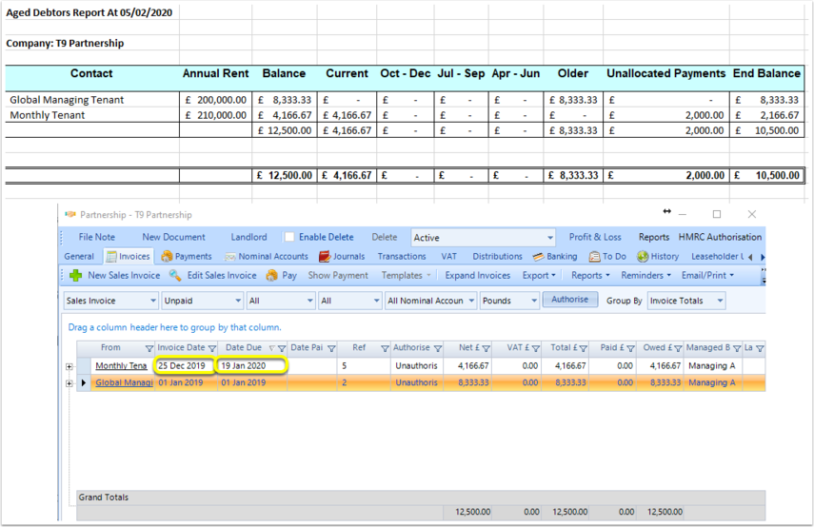Click New Document in the top toolbar
Screen dimensions: 814x527
(x=173, y=237)
